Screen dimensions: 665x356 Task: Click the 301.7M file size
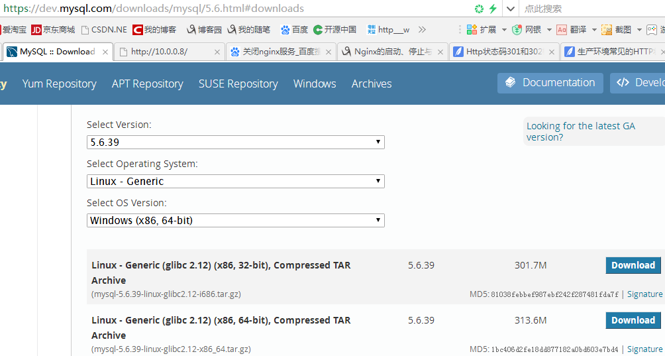tap(531, 266)
